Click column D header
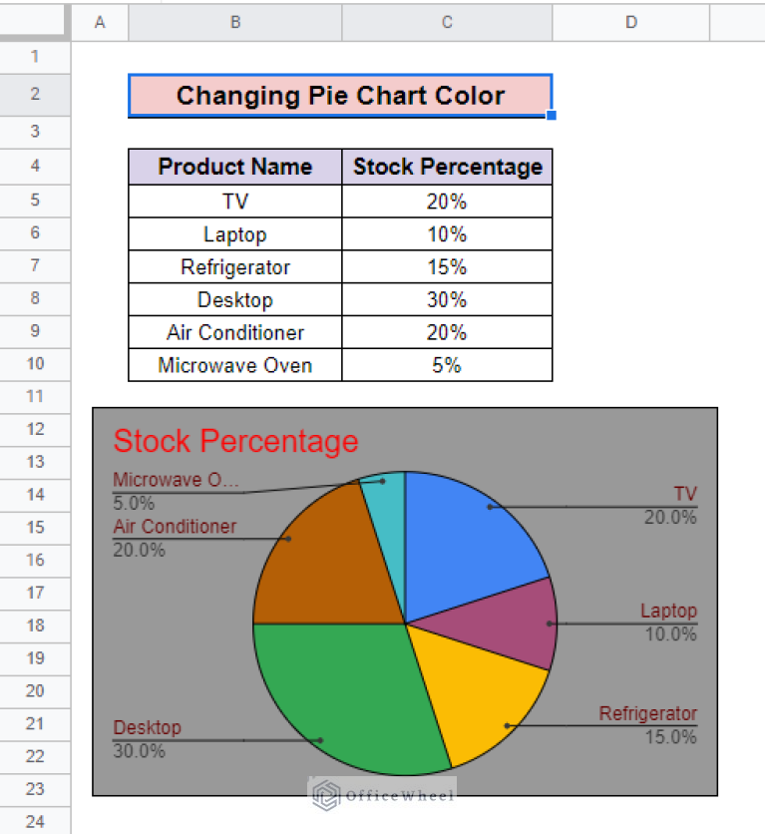Screen dimensions: 765x834 pyautogui.click(x=631, y=22)
